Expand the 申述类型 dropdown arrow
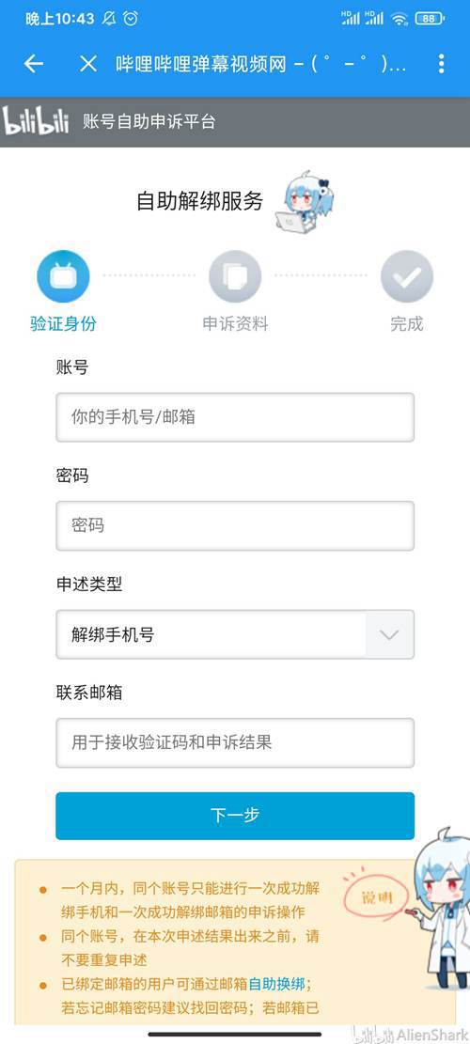Image resolution: width=470 pixels, height=1044 pixels. [x=389, y=634]
